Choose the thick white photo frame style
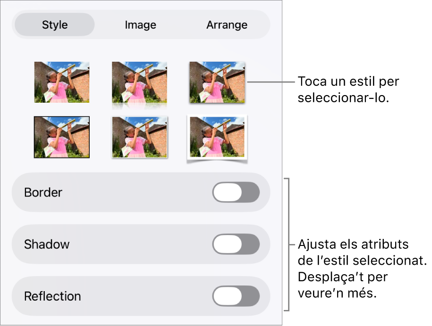The image size is (432, 326). tap(217, 137)
